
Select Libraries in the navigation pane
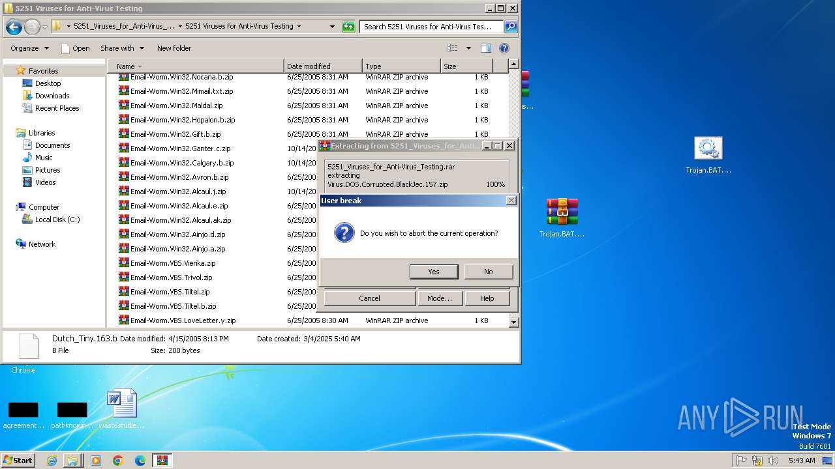click(42, 133)
